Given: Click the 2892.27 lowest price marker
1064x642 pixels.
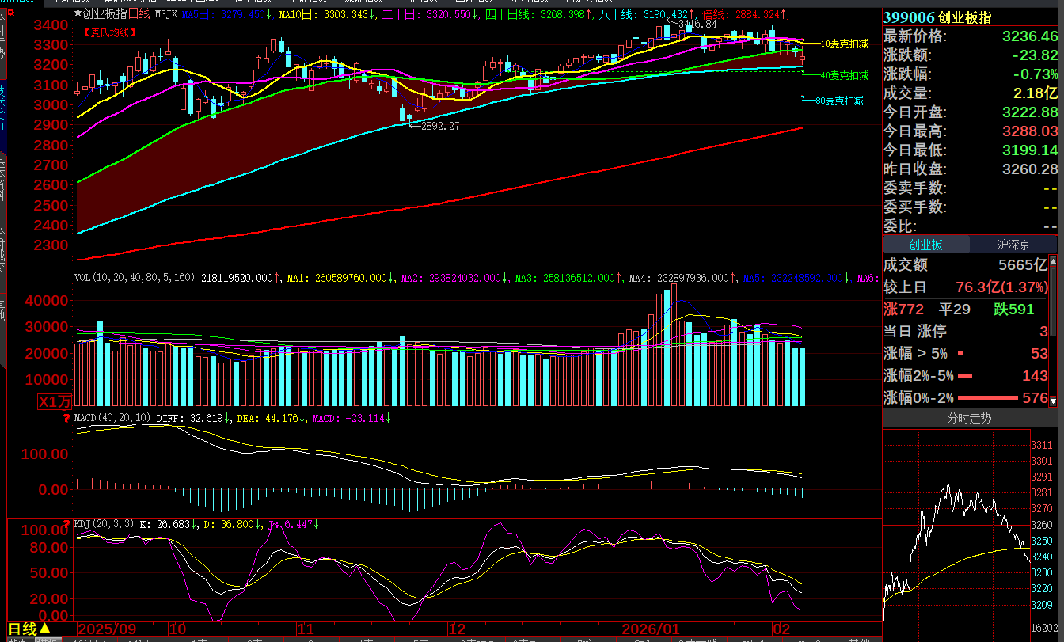Looking at the screenshot, I should pos(440,126).
